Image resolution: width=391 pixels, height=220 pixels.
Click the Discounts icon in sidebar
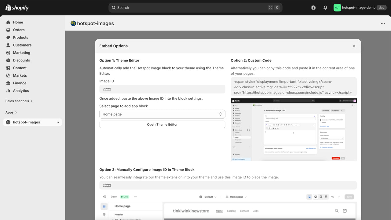click(8, 60)
